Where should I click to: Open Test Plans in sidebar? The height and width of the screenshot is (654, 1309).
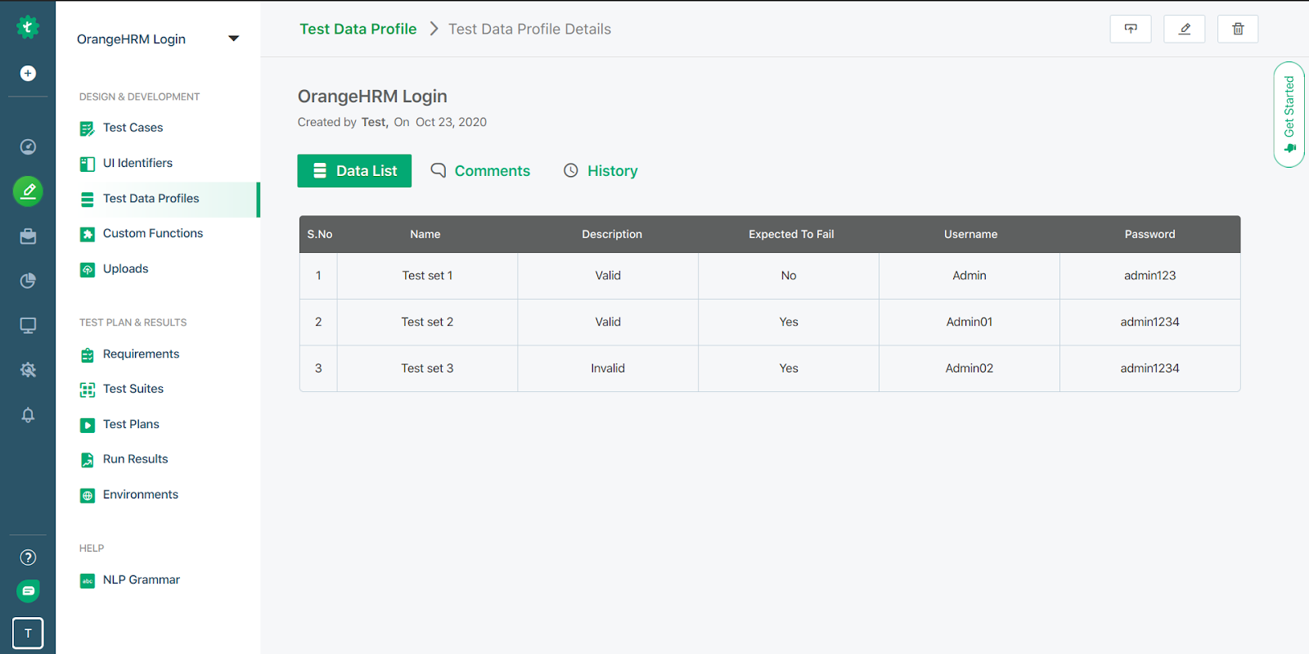pos(131,424)
